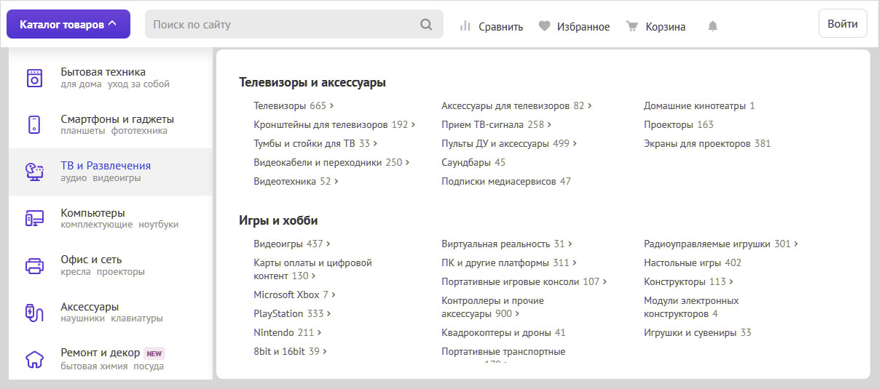
Task: Open Домашние кинотеатры 1
Action: click(x=699, y=105)
